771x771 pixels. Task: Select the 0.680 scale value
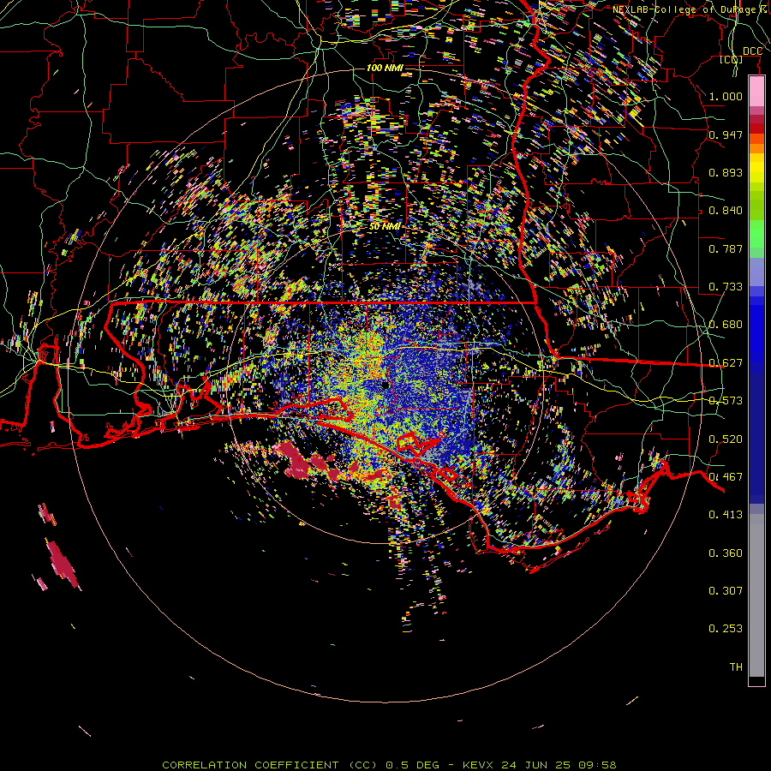point(726,324)
